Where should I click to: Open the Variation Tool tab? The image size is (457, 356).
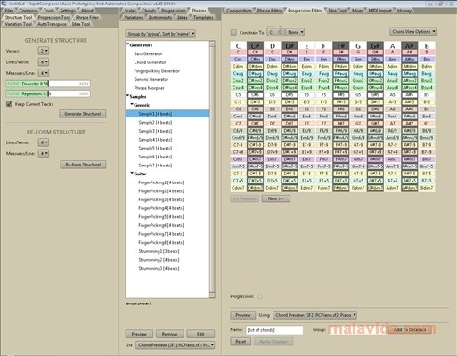pos(18,24)
